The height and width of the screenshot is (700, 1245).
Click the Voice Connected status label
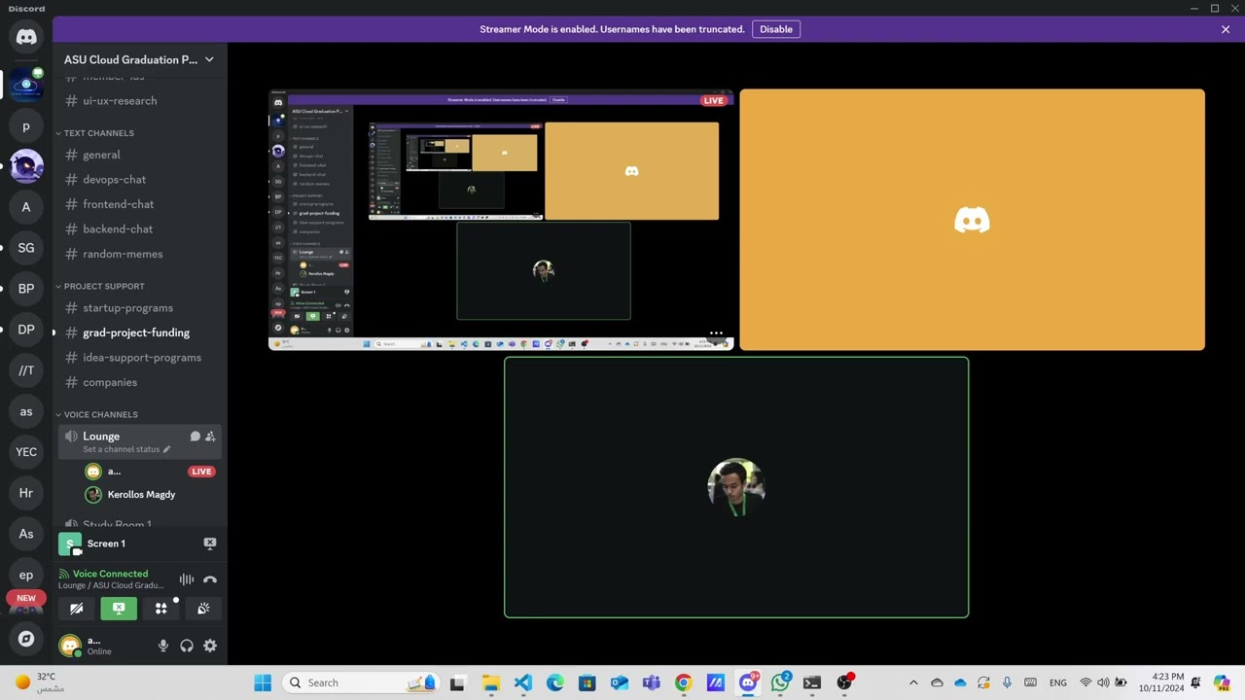pyautogui.click(x=110, y=574)
